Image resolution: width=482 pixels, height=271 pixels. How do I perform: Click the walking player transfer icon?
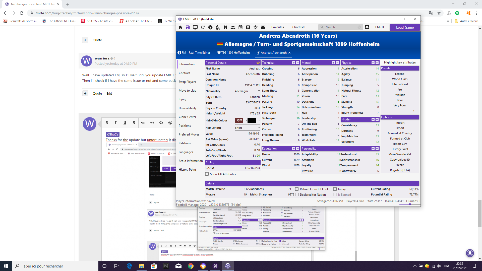[x=218, y=27]
